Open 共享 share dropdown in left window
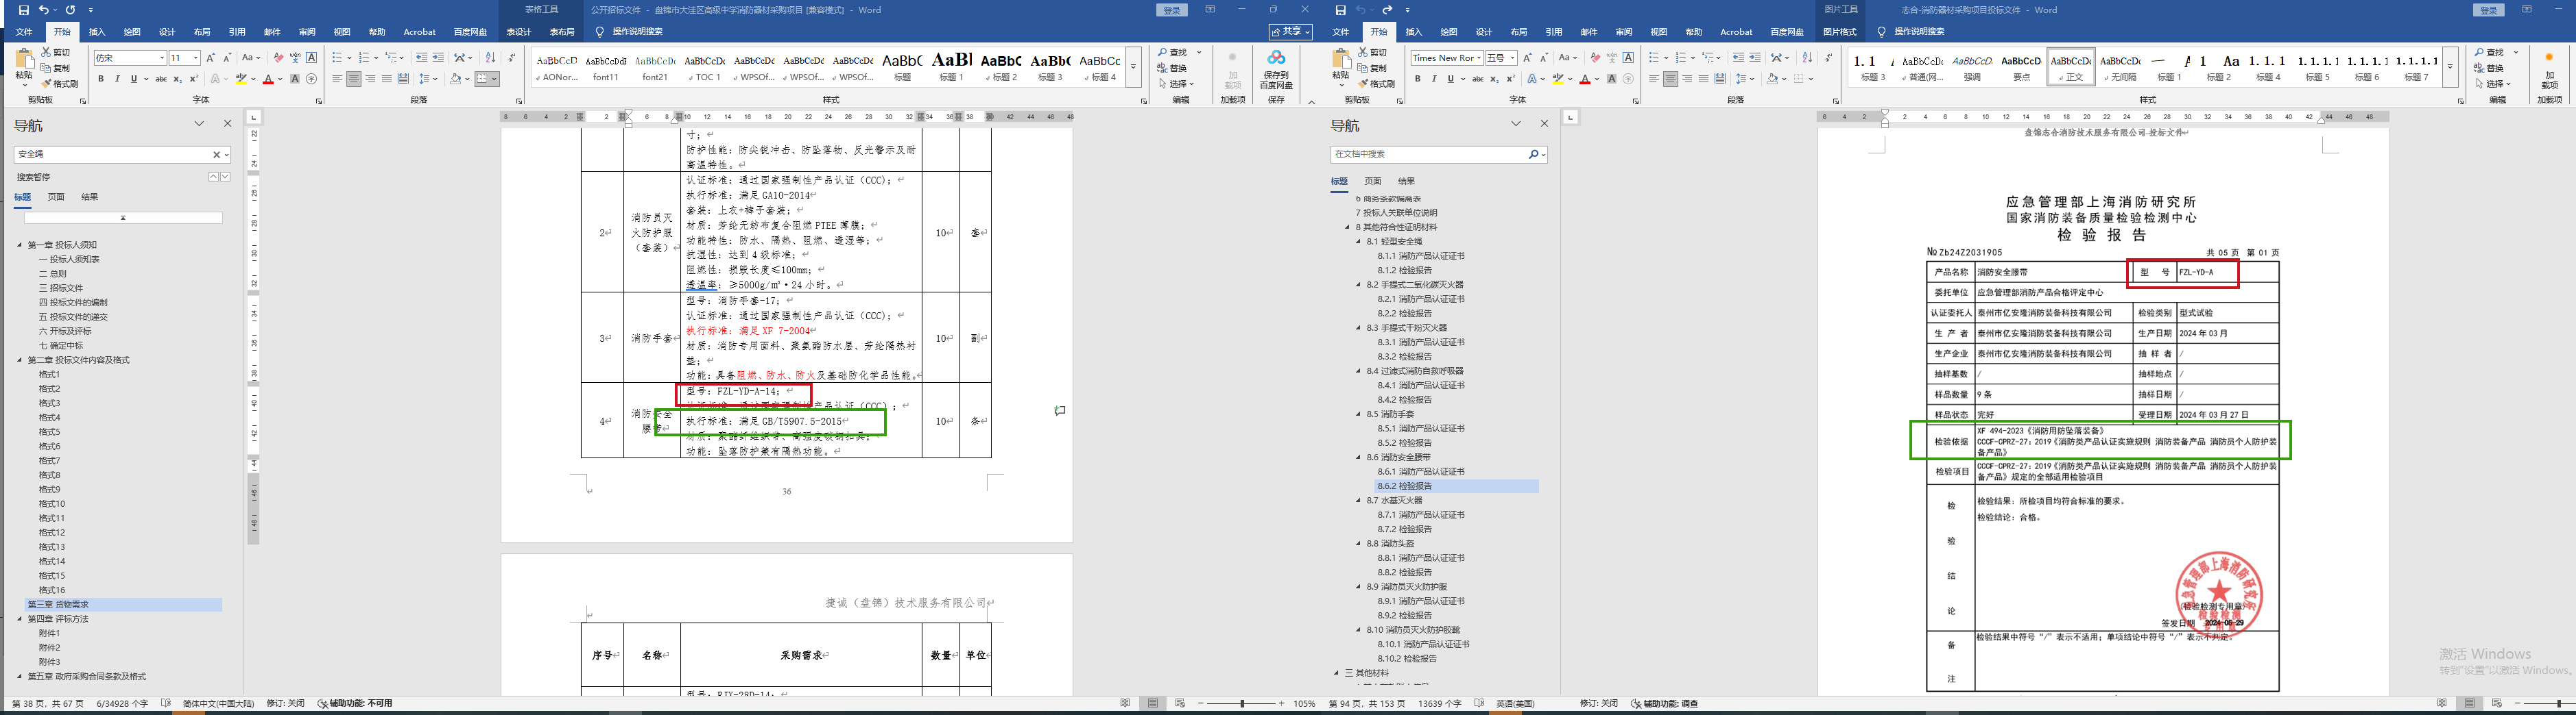The width and height of the screenshot is (2576, 715). 1290,32
